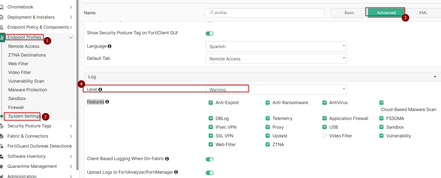Expand the Chromebook menu chevron
The height and width of the screenshot is (178, 441).
pos(71,7)
